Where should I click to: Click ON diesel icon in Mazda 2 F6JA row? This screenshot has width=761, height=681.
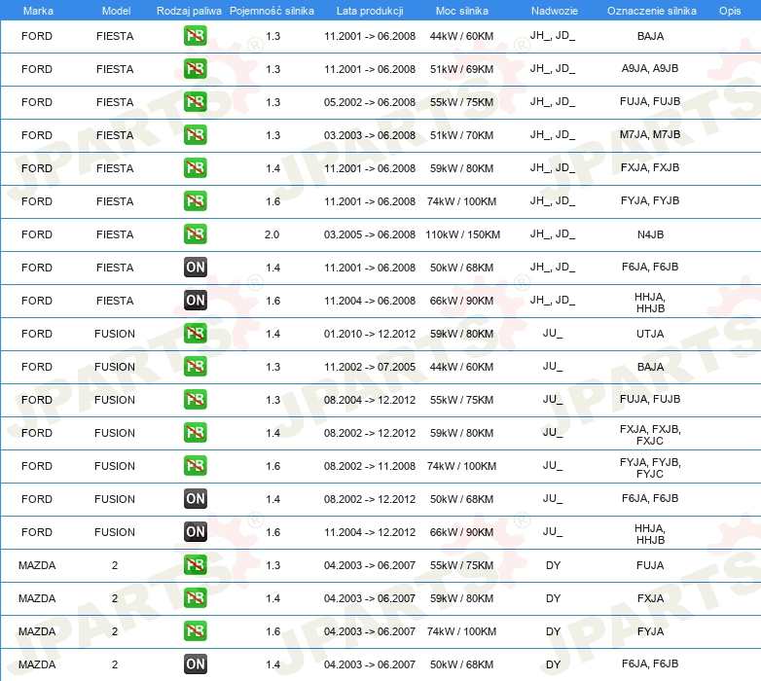pos(195,664)
